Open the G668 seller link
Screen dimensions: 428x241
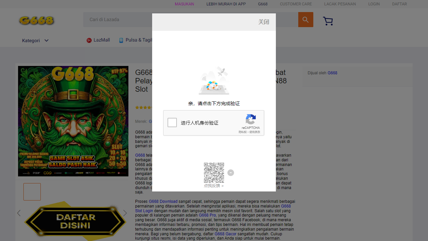click(x=332, y=73)
